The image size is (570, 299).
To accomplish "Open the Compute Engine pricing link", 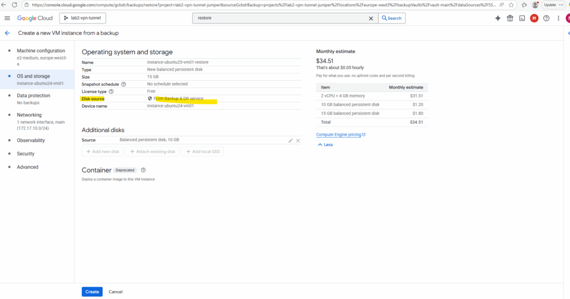I will (x=341, y=135).
